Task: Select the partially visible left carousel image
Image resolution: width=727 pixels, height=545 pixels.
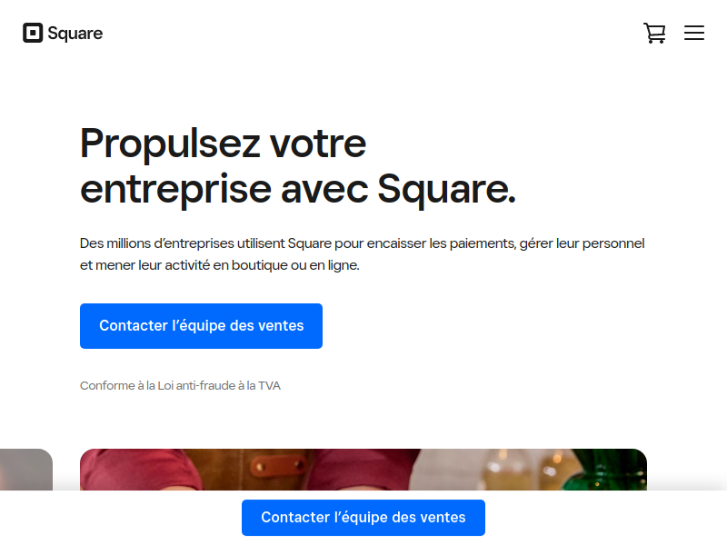Action: coord(26,470)
